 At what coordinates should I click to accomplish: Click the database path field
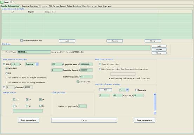coord(76,48)
